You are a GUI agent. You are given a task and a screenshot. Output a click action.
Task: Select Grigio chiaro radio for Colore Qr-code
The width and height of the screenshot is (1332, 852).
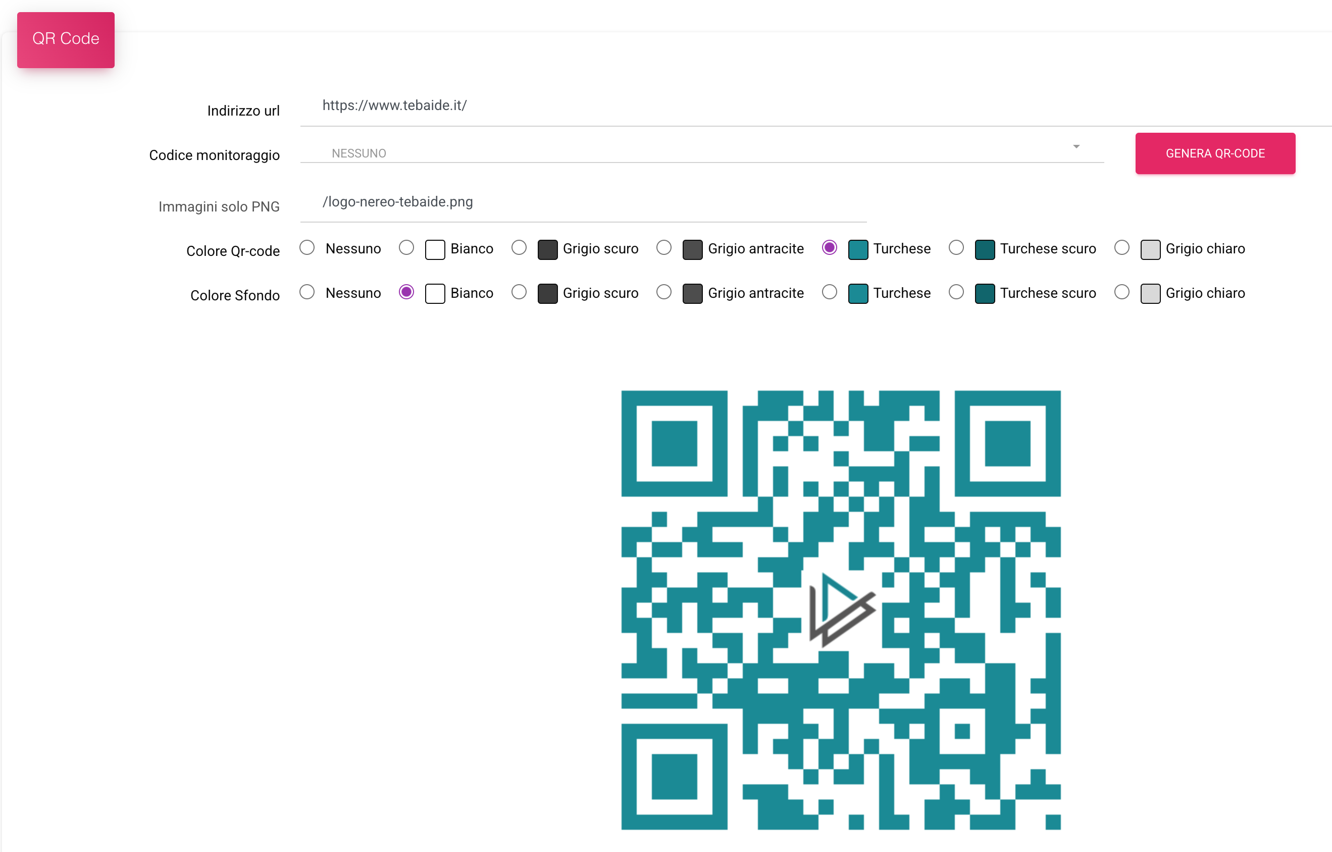(1121, 247)
